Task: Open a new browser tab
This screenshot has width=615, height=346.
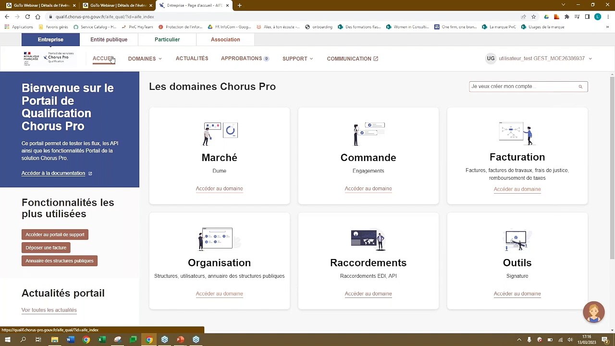Action: [x=239, y=5]
